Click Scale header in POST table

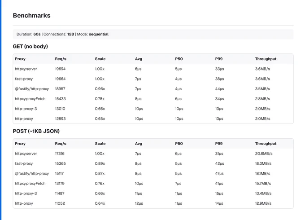click(x=100, y=144)
